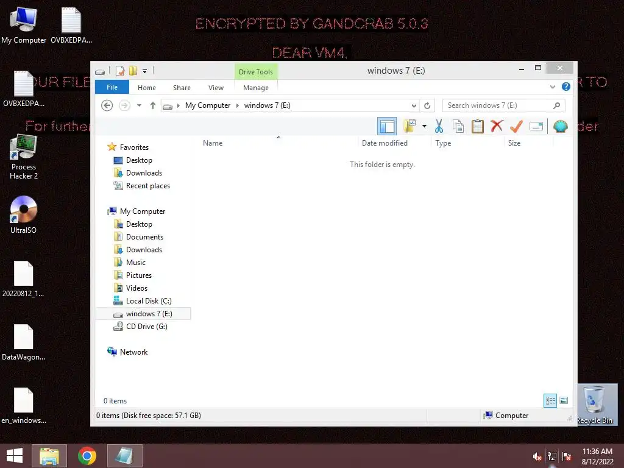Switch to the Share ribbon tab

tap(182, 88)
